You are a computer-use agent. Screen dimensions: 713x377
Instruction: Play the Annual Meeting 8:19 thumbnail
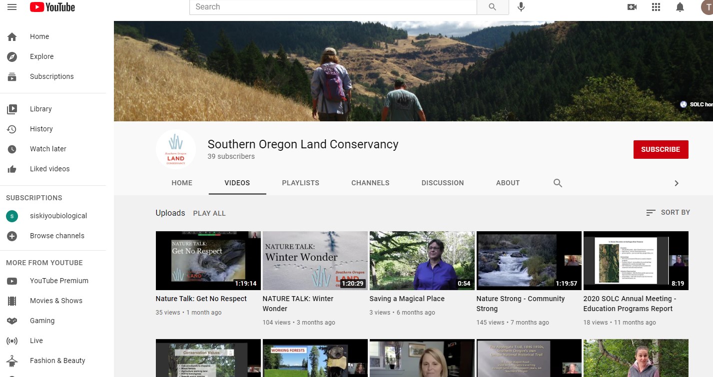pyautogui.click(x=636, y=261)
